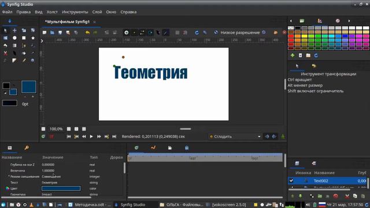370x208 pixels.
Task: Switch to the keyframes panel tab
Action: point(27,148)
